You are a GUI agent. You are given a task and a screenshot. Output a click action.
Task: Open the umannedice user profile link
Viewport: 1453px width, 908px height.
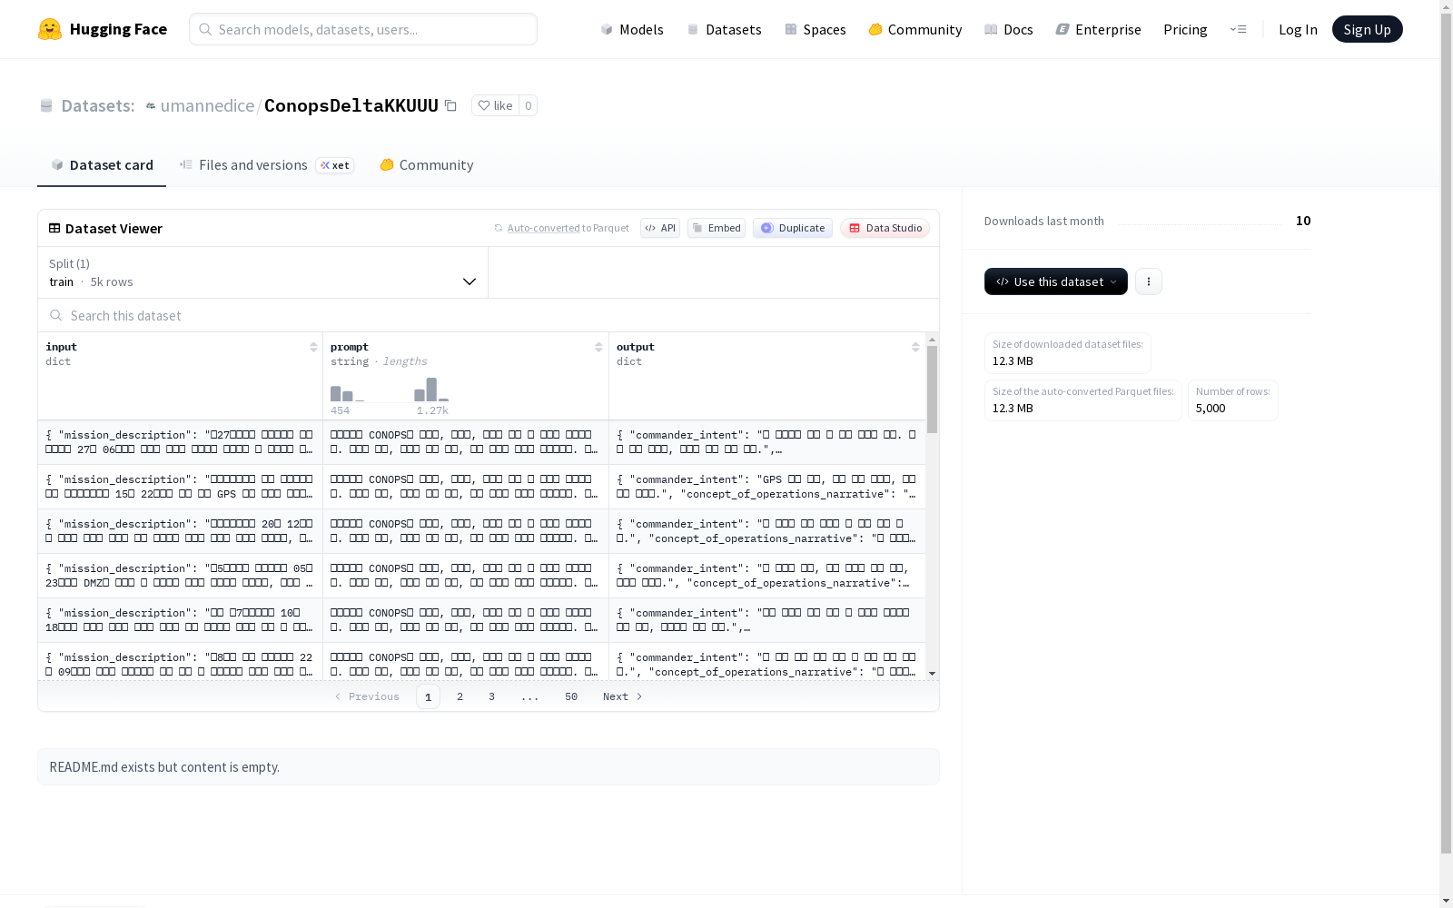[x=207, y=105]
